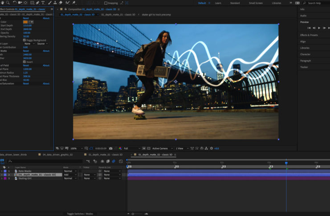Select the Clone Stamp tool

[55, 3]
